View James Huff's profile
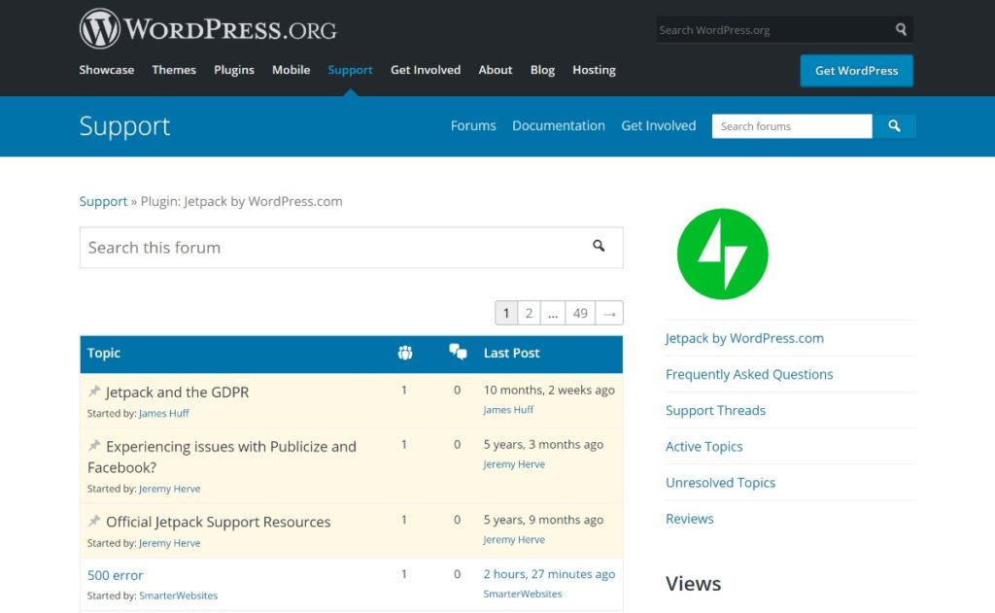 pyautogui.click(x=163, y=412)
